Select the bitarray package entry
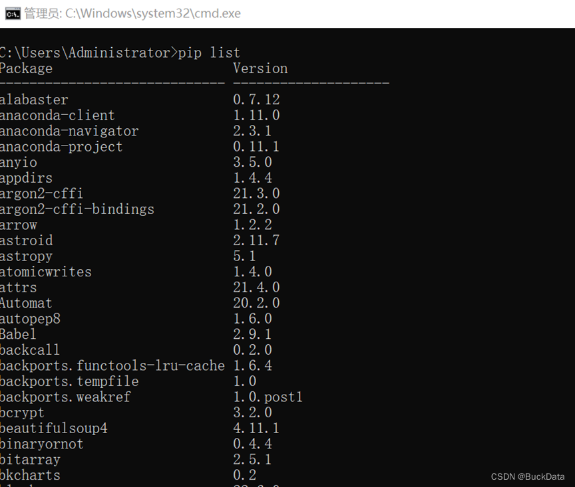Screen dimensions: 575x487 [31, 459]
